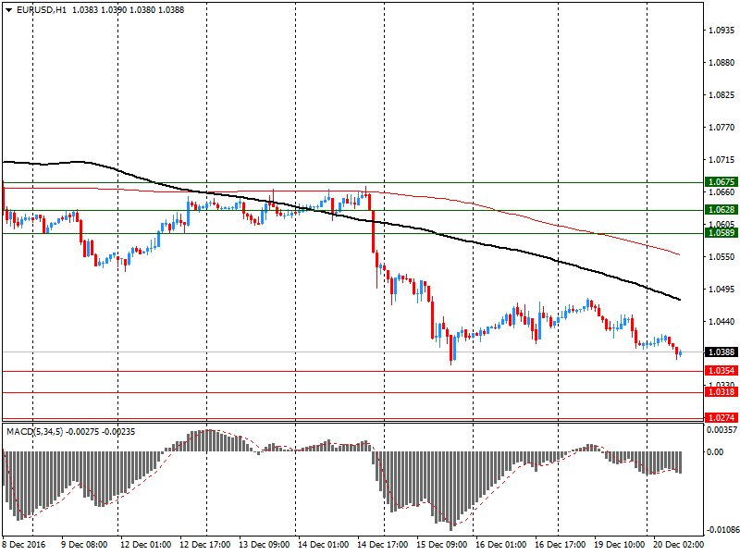Screen dimensions: 740x555
Task: Click the 0.00 MACD zero level value
Action: [x=715, y=452]
